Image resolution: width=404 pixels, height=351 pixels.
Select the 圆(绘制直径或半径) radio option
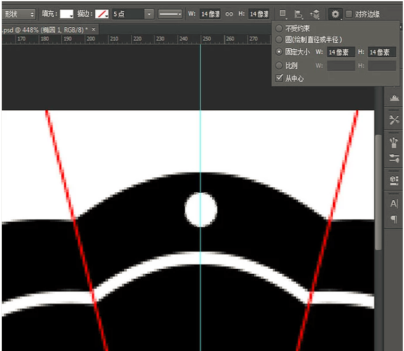279,40
